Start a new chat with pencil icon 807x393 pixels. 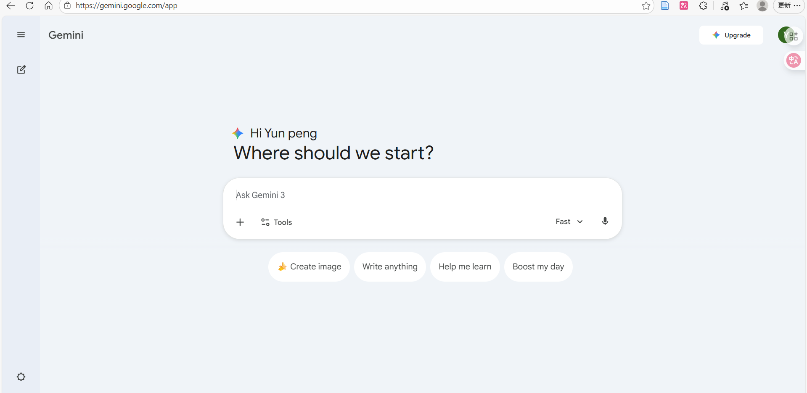pyautogui.click(x=21, y=70)
